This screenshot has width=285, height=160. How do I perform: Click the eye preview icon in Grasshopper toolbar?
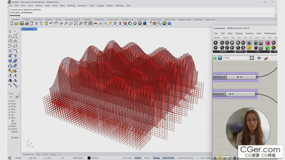pyautogui.click(x=259, y=58)
